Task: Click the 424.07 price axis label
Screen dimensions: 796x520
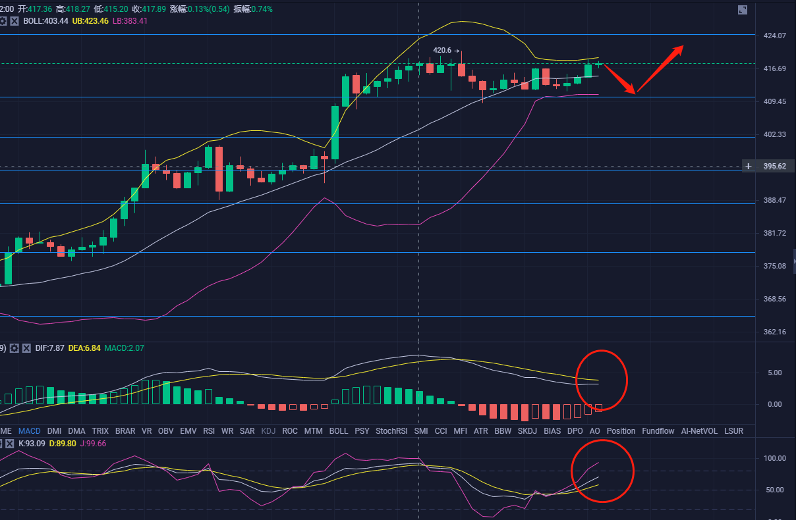Action: pos(774,36)
